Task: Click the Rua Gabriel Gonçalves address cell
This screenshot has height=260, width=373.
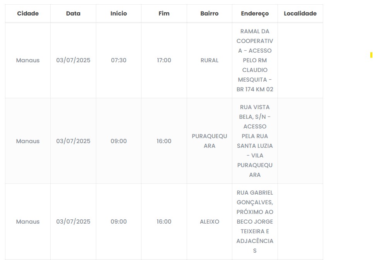Action: (x=255, y=222)
